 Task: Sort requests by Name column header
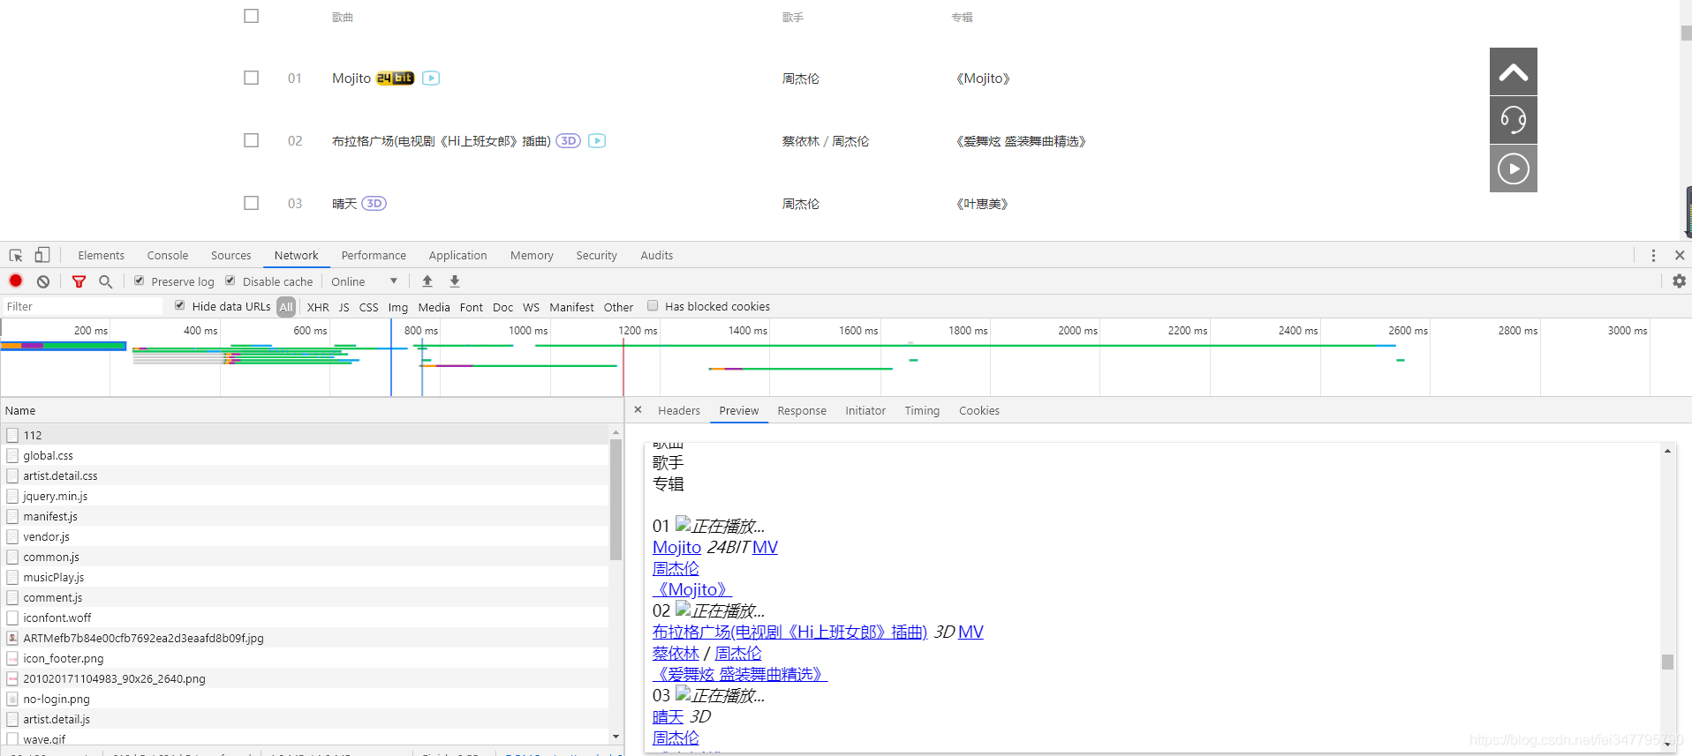(312, 410)
